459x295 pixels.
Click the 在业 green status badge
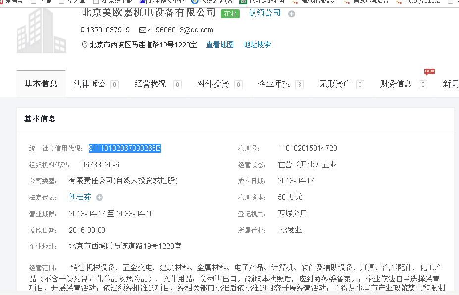[x=230, y=14]
